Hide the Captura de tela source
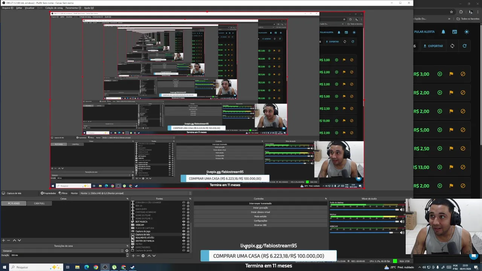This screenshot has height=271, width=482. (x=184, y=234)
